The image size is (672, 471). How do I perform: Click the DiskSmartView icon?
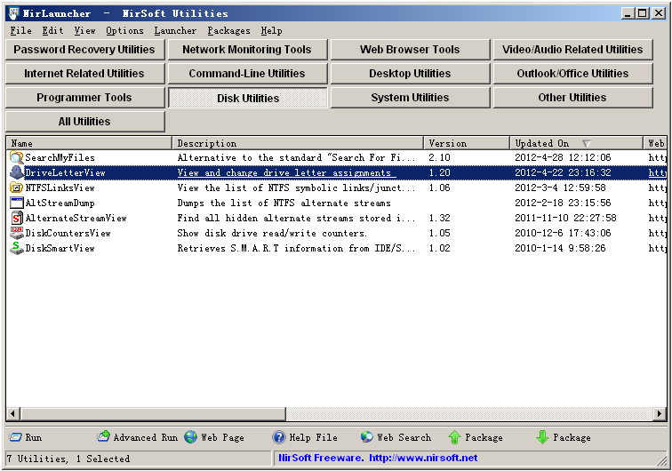(x=17, y=248)
